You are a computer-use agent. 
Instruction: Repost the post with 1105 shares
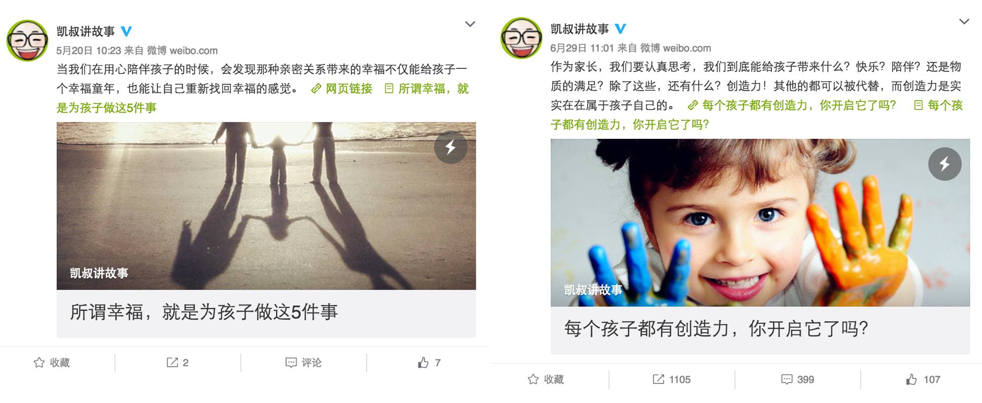click(671, 379)
